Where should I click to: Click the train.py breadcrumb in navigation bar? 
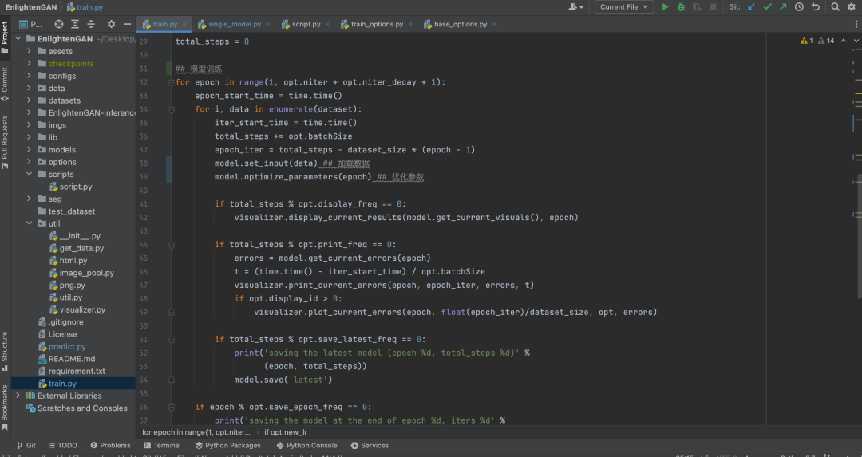coord(85,7)
